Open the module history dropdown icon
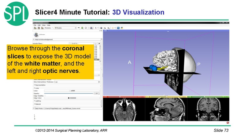Image resolution: width=245 pixels, height=138 pixels. coord(79,28)
